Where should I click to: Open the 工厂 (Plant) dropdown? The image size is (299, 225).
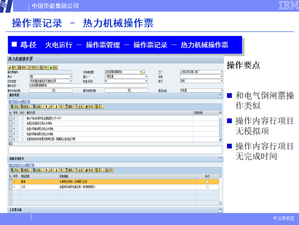click(x=222, y=72)
